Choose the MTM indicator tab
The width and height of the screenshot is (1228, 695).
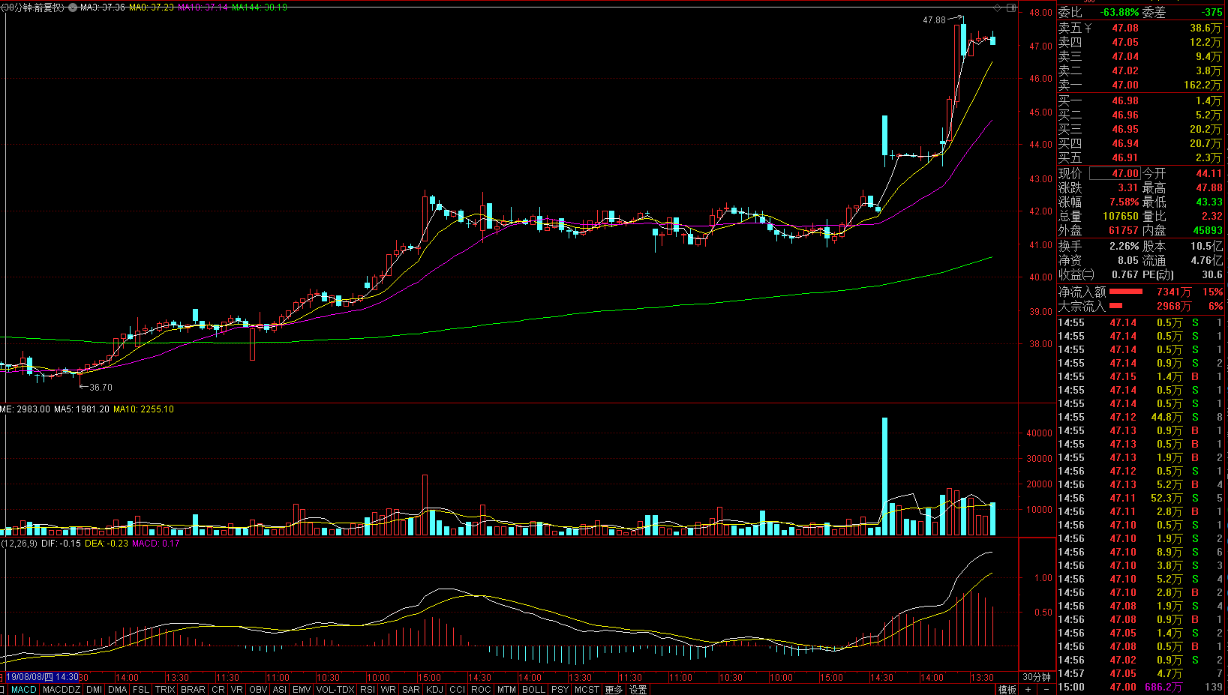click(506, 690)
